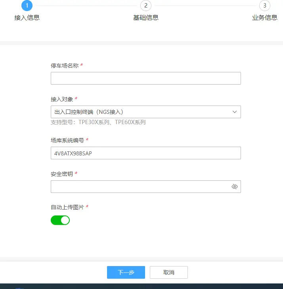Image resolution: width=283 pixels, height=289 pixels.
Task: Click the step 1 circle icon
Action: (x=27, y=6)
